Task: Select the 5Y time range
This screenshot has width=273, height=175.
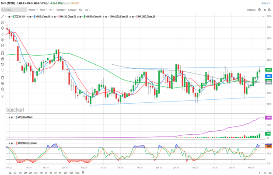Action: click(x=60, y=173)
